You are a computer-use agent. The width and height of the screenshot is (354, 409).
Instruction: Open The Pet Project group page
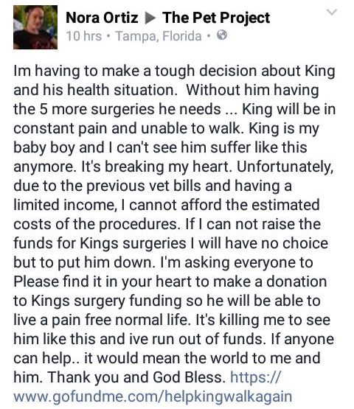click(x=216, y=18)
